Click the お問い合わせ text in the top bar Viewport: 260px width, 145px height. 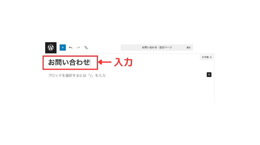[149, 48]
